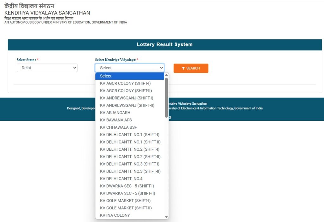This screenshot has width=324, height=222.
Task: Select KV DELHI CANTT. NO.1 (SHIFT-I)
Action: [129, 135]
